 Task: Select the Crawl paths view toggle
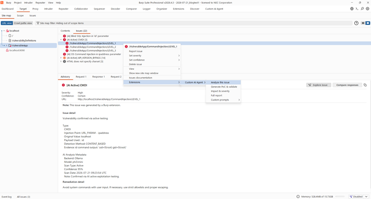point(23,23)
